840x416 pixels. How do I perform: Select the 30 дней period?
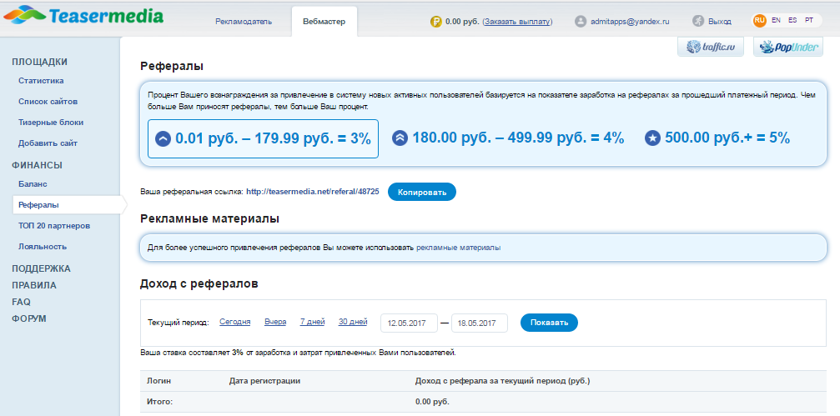(x=353, y=322)
